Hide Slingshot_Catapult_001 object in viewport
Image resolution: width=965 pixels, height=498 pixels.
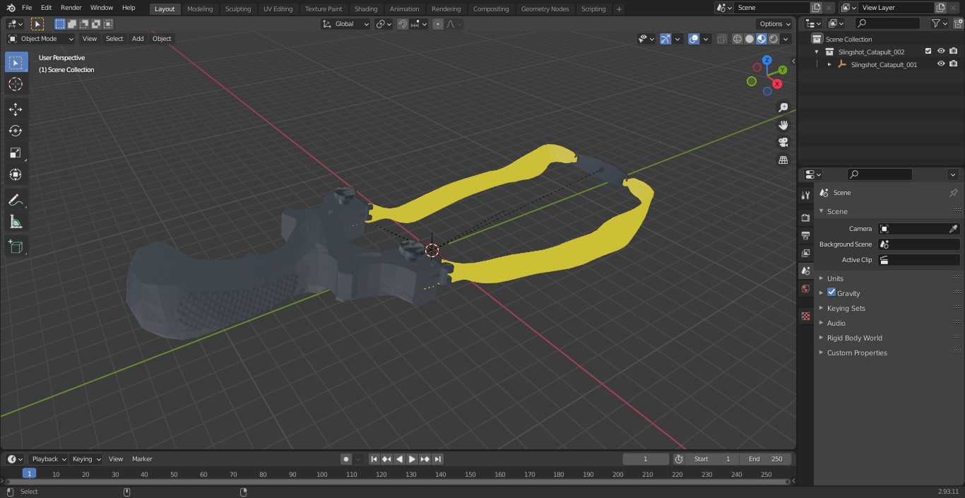[941, 64]
